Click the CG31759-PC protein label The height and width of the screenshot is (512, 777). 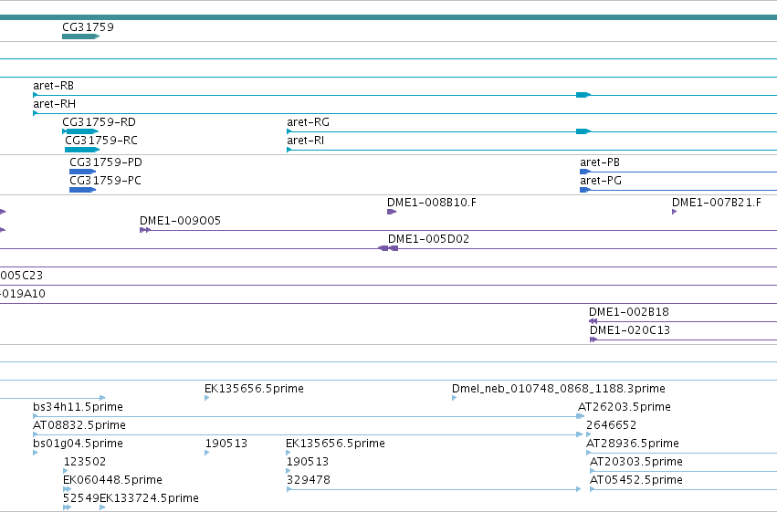(x=105, y=180)
